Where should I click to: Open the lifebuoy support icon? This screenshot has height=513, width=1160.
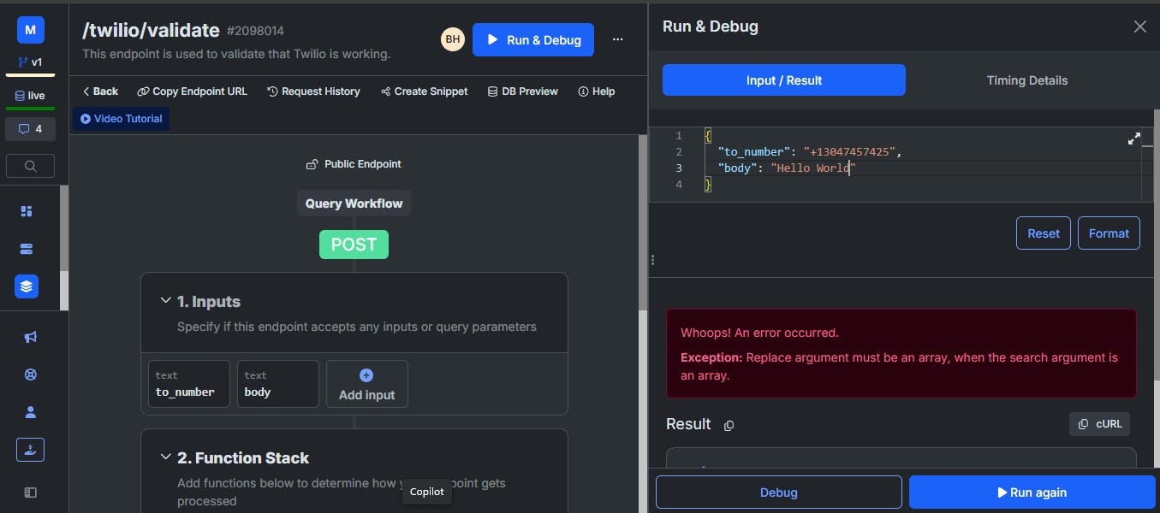click(x=31, y=374)
